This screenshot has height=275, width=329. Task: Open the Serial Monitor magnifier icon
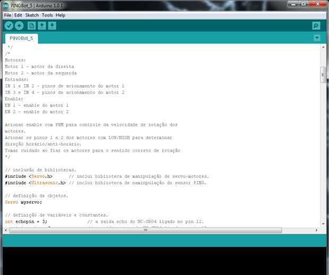coord(316,26)
